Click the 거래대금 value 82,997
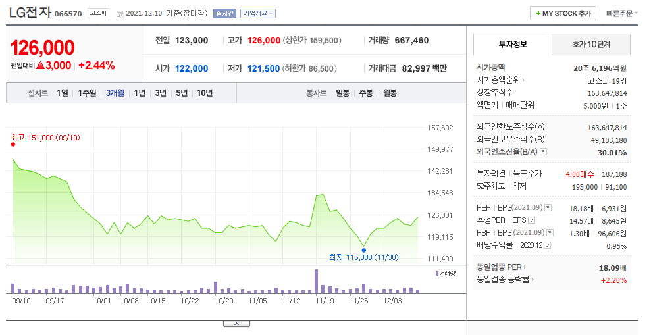 [x=416, y=68]
